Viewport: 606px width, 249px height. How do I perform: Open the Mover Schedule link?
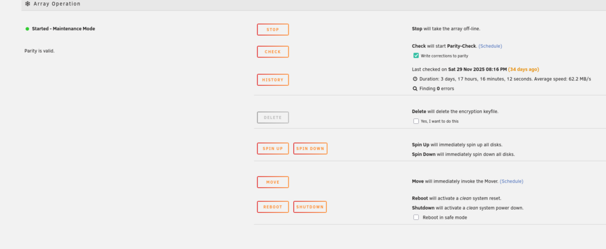tap(511, 181)
